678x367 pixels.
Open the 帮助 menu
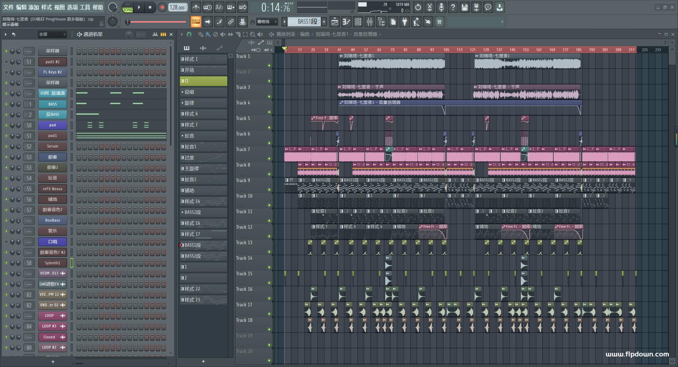[x=98, y=7]
